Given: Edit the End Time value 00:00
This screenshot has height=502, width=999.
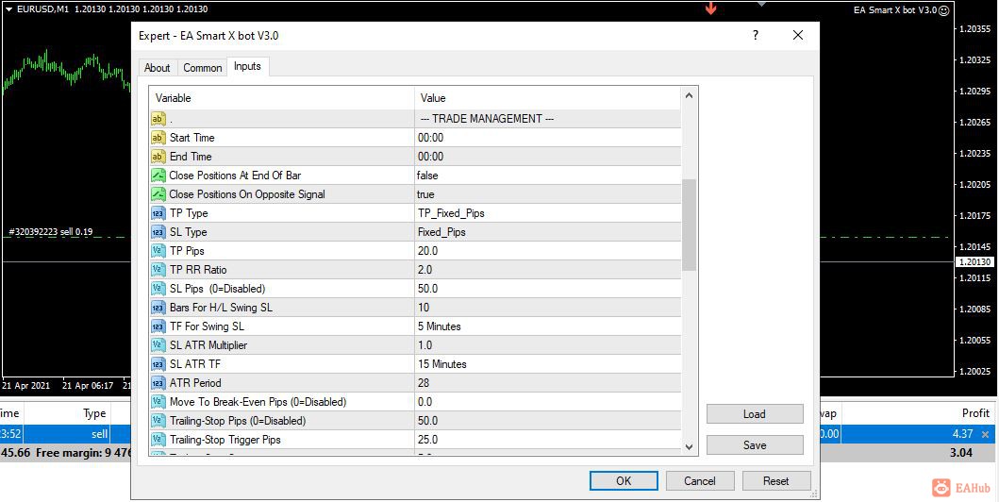Looking at the screenshot, I should [548, 157].
